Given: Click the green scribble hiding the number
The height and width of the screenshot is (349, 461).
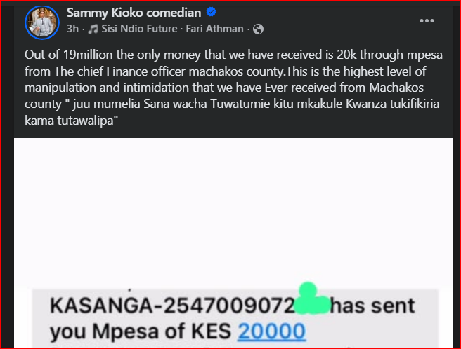Looking at the screenshot, I should click(312, 299).
